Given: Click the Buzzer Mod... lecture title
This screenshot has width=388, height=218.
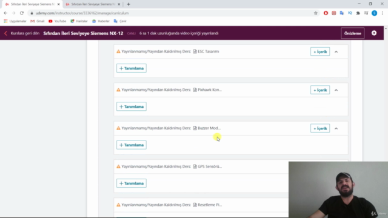Looking at the screenshot, I should 209,128.
